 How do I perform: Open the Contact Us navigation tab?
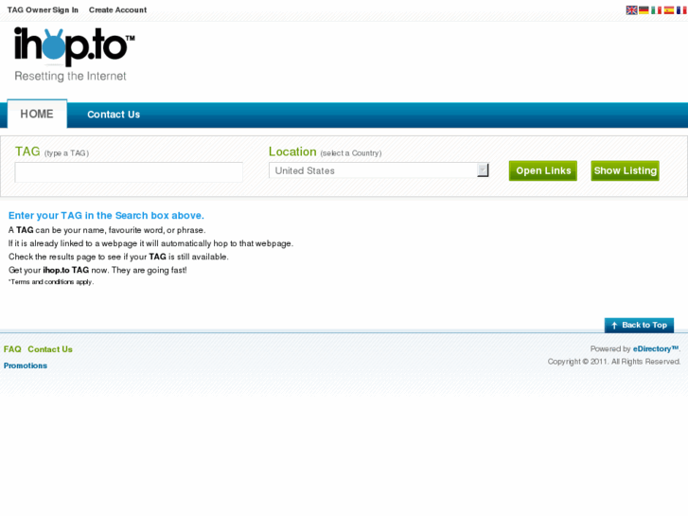point(114,115)
